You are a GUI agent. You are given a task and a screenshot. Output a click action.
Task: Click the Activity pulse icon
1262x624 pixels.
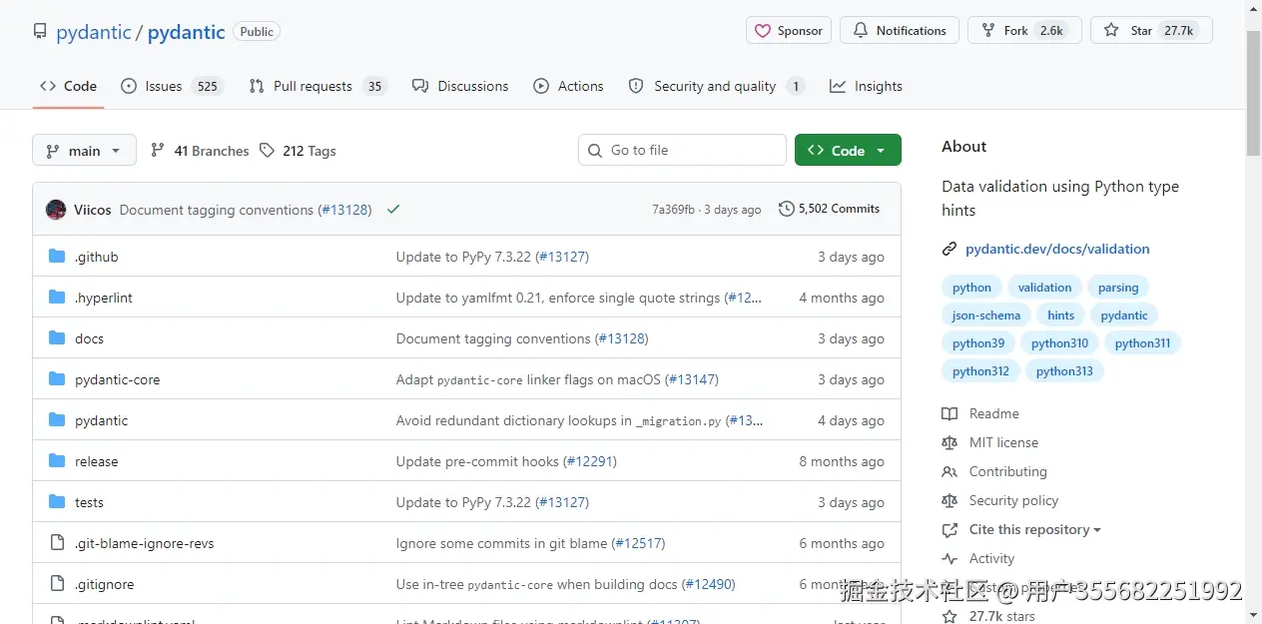pos(949,558)
